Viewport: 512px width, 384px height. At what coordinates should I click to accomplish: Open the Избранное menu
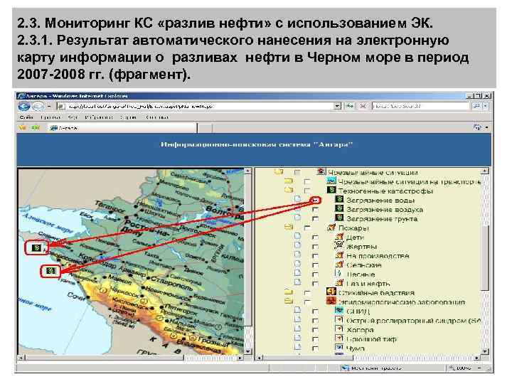99,117
